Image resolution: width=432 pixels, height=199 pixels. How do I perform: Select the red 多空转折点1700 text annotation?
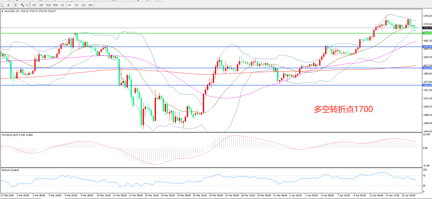click(343, 109)
